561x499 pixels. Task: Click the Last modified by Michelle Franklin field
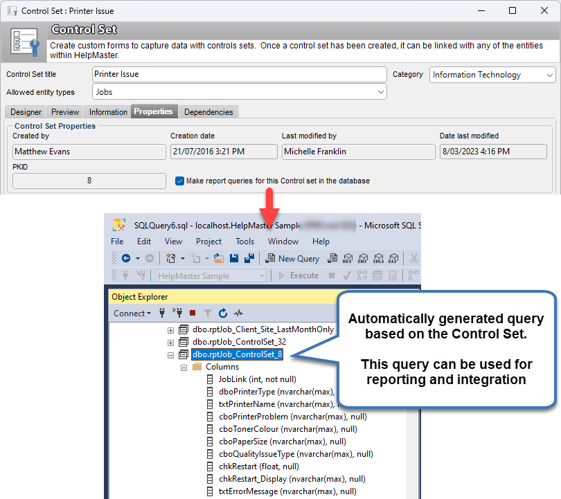coord(359,152)
